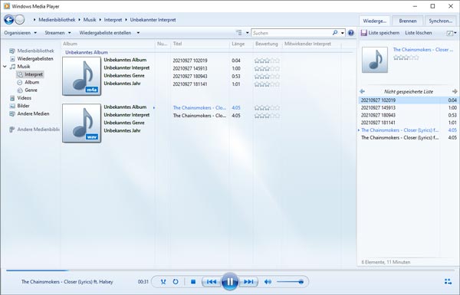
Task: Open the help icon beside search
Action: [x=351, y=33]
